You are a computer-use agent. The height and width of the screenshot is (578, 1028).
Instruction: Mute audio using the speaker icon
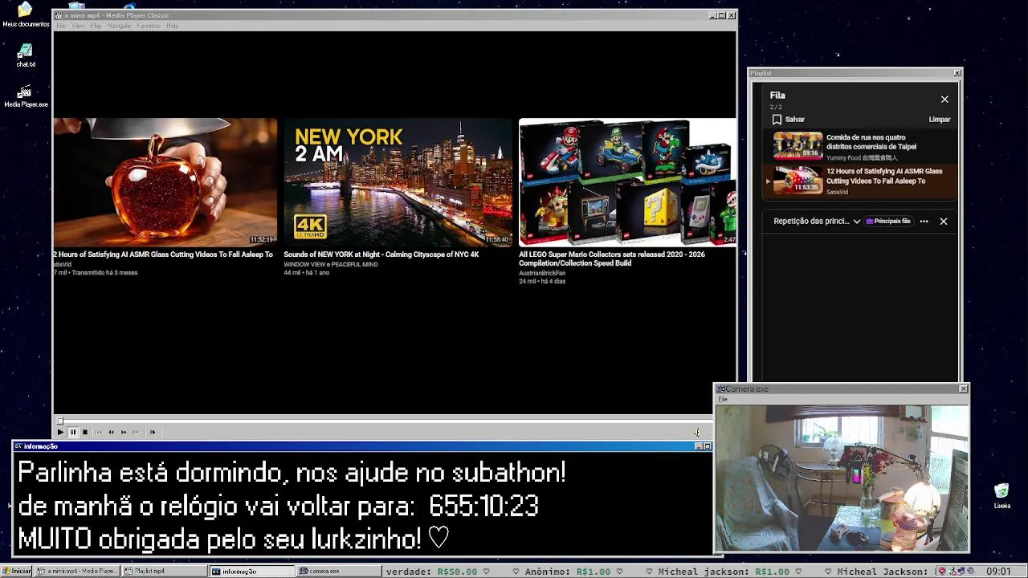pos(697,432)
